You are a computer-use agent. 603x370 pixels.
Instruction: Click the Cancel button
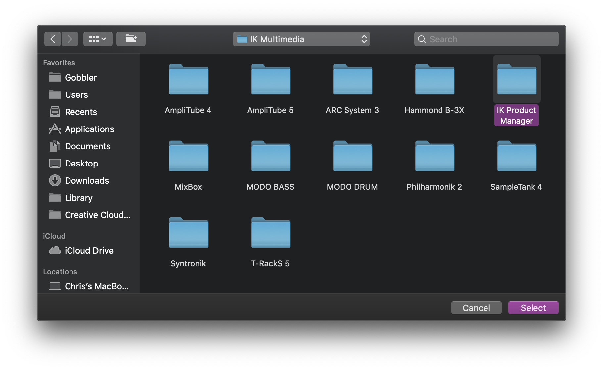click(x=477, y=308)
